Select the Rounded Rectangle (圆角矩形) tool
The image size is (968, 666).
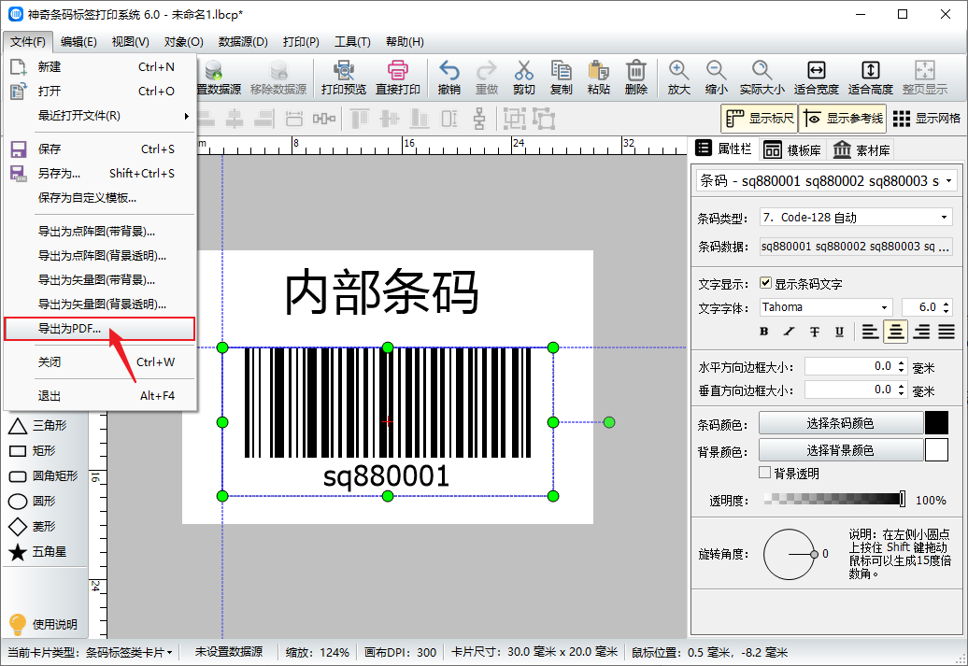click(43, 475)
